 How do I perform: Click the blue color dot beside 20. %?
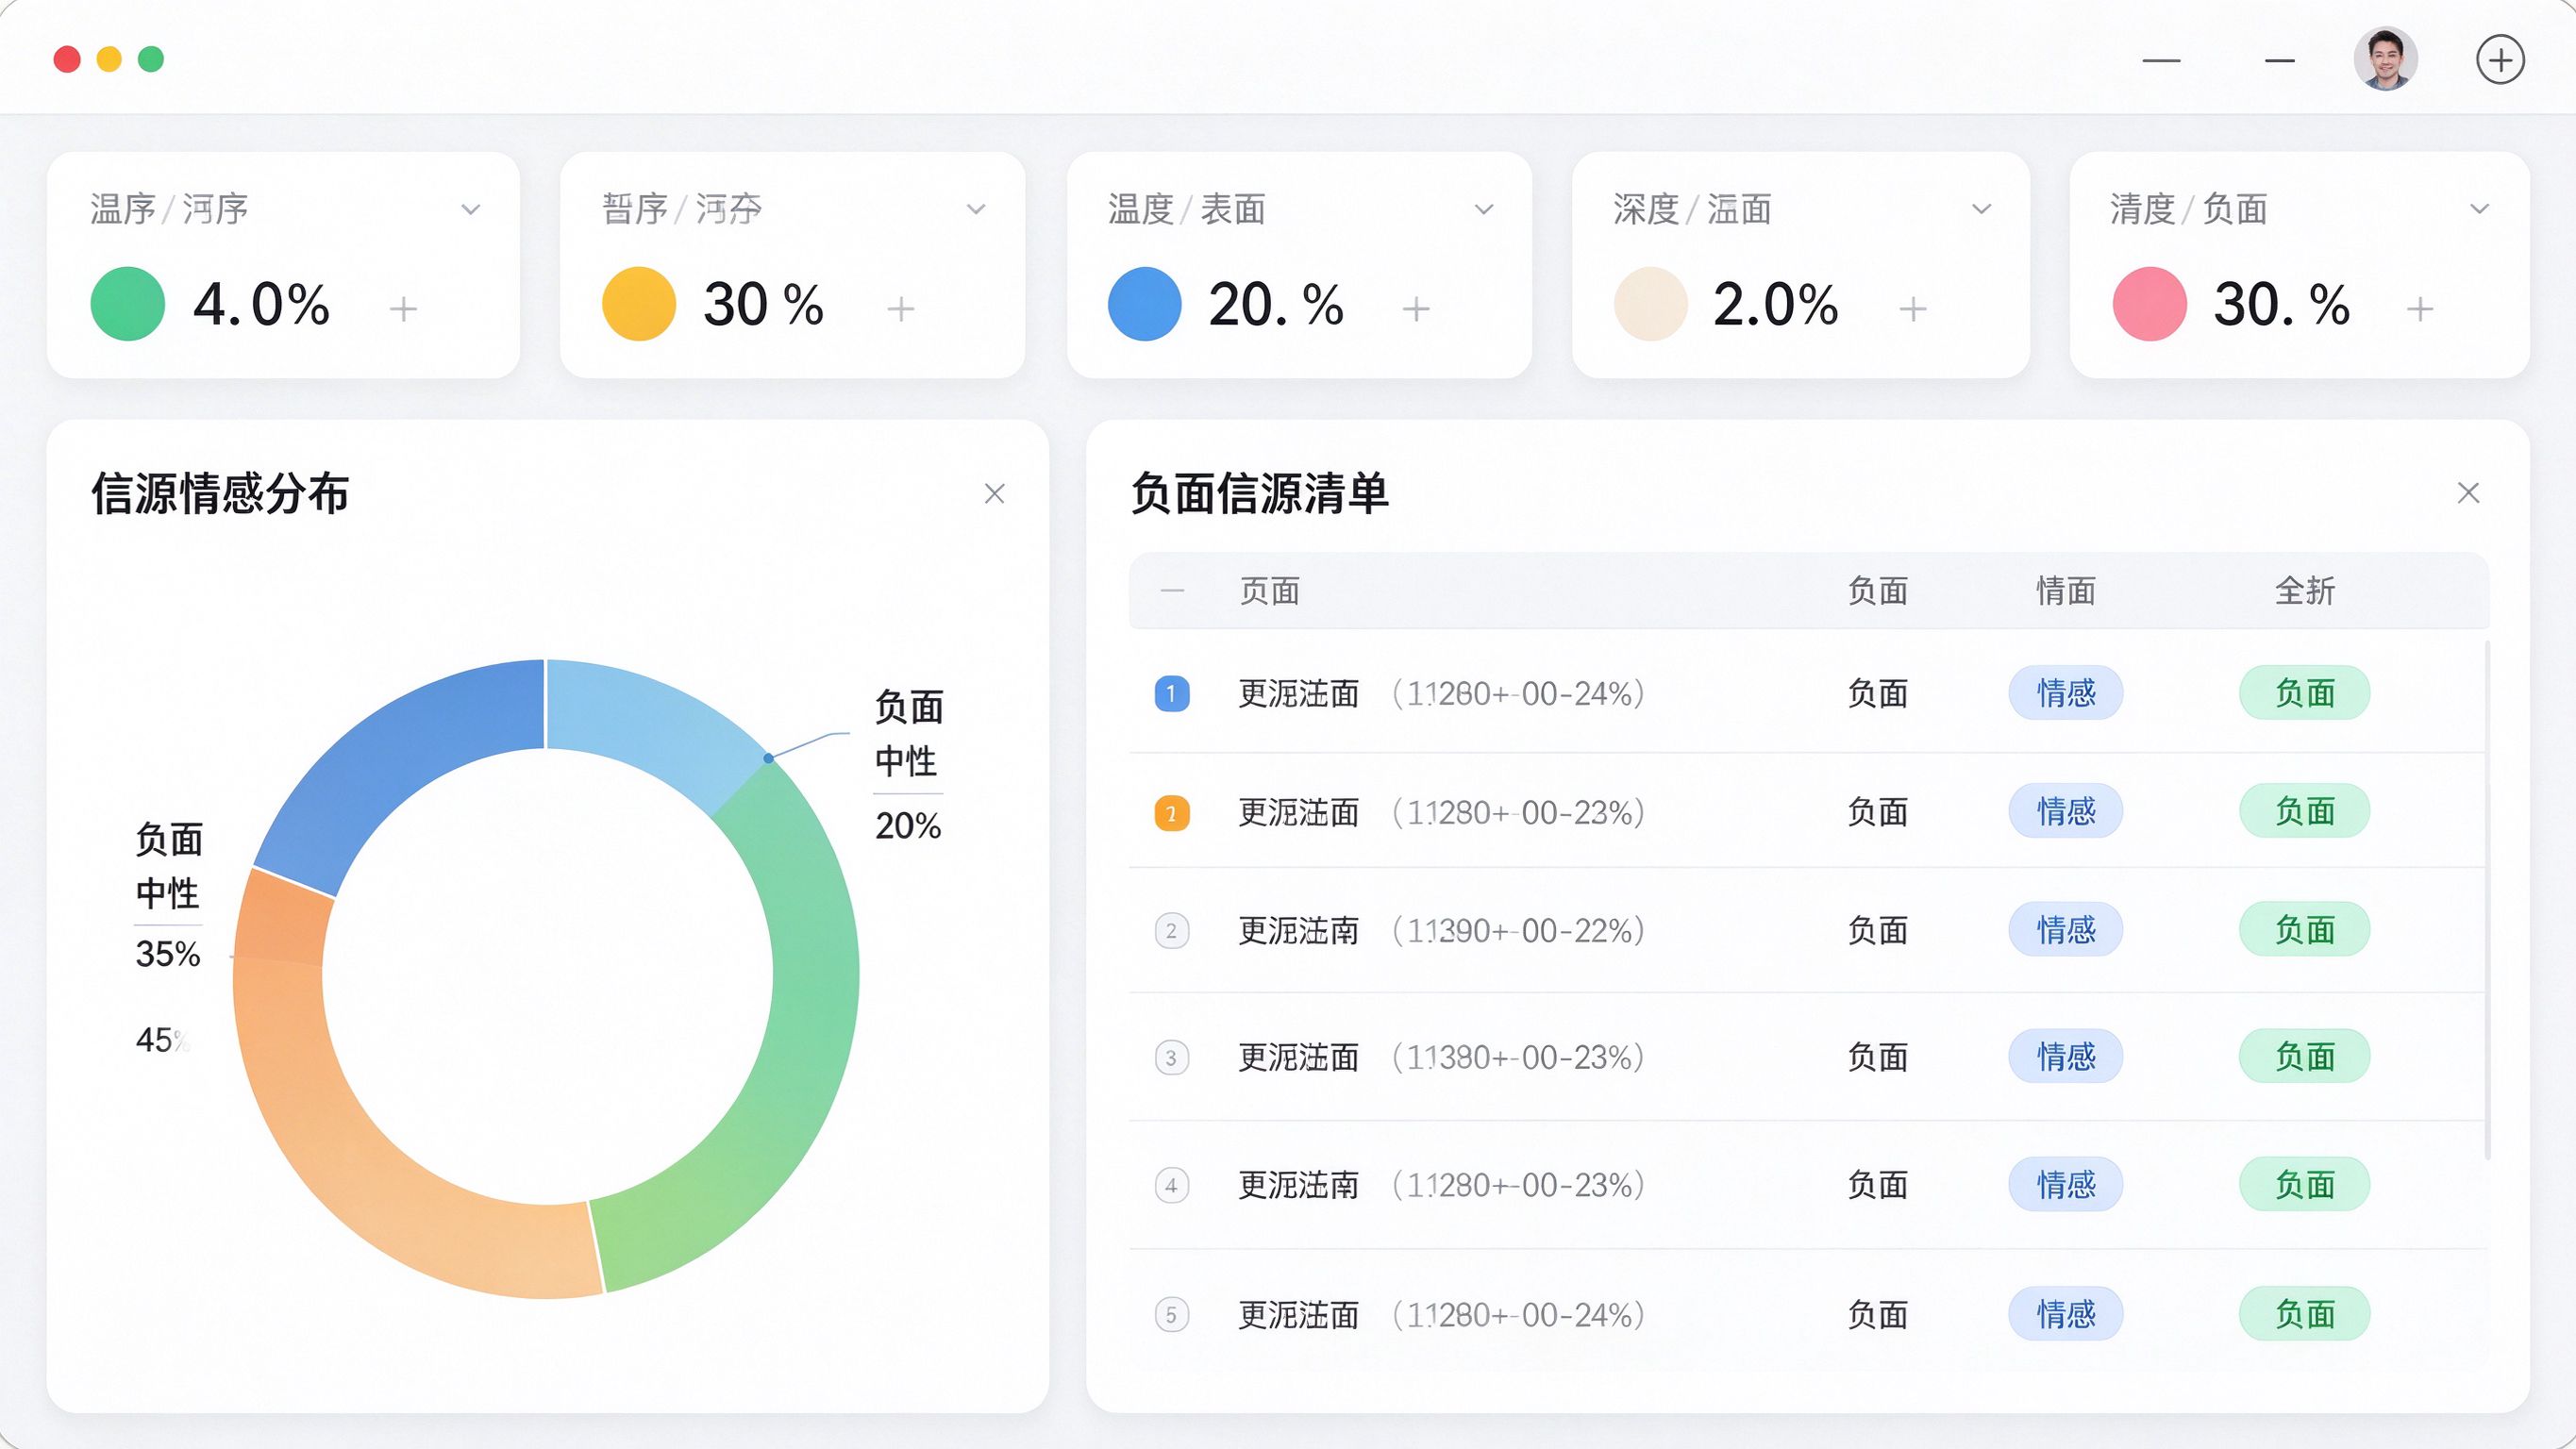1145,304
